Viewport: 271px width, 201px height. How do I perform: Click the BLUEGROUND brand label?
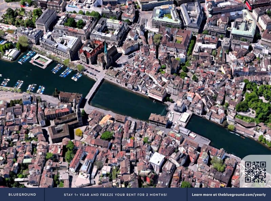(22, 195)
